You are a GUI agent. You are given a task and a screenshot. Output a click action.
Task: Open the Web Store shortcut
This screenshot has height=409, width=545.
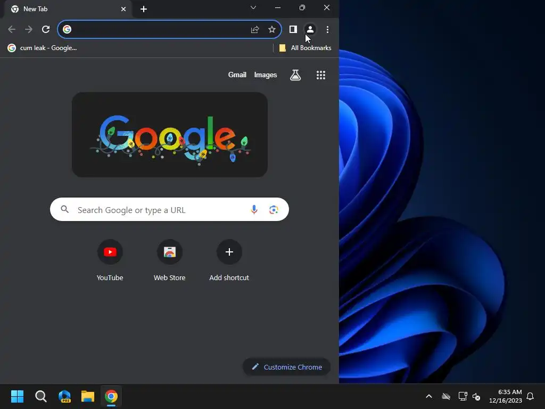tap(170, 260)
